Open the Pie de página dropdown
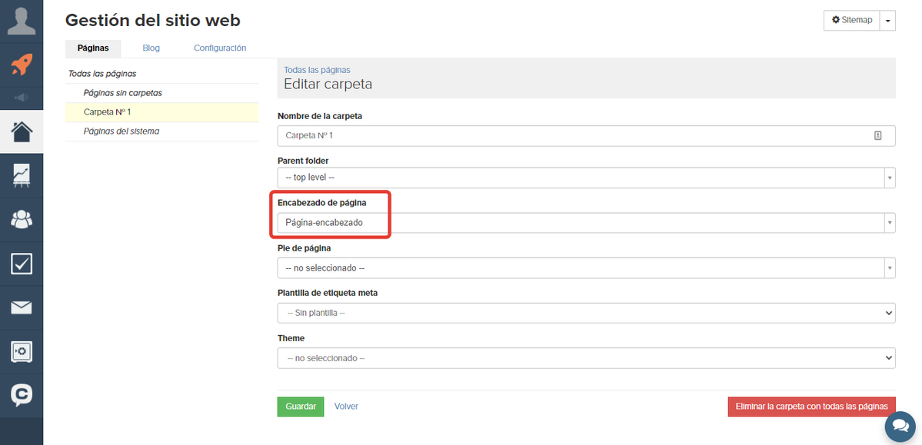The image size is (922, 445). tap(586, 268)
